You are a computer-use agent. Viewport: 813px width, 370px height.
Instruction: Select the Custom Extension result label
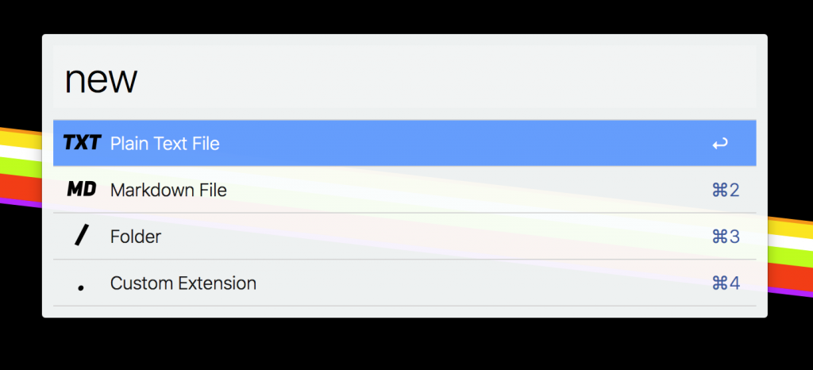click(183, 283)
